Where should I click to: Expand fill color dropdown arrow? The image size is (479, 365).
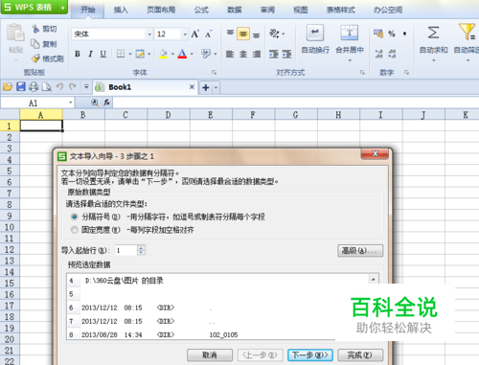coord(172,54)
